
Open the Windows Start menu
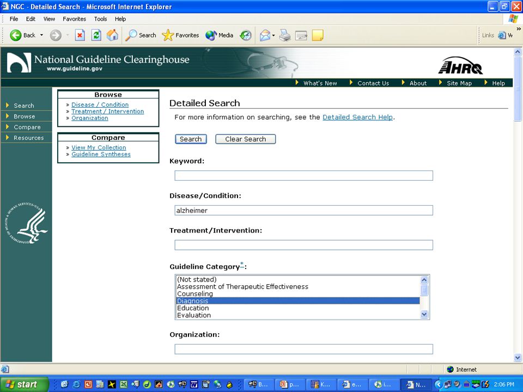(24, 384)
